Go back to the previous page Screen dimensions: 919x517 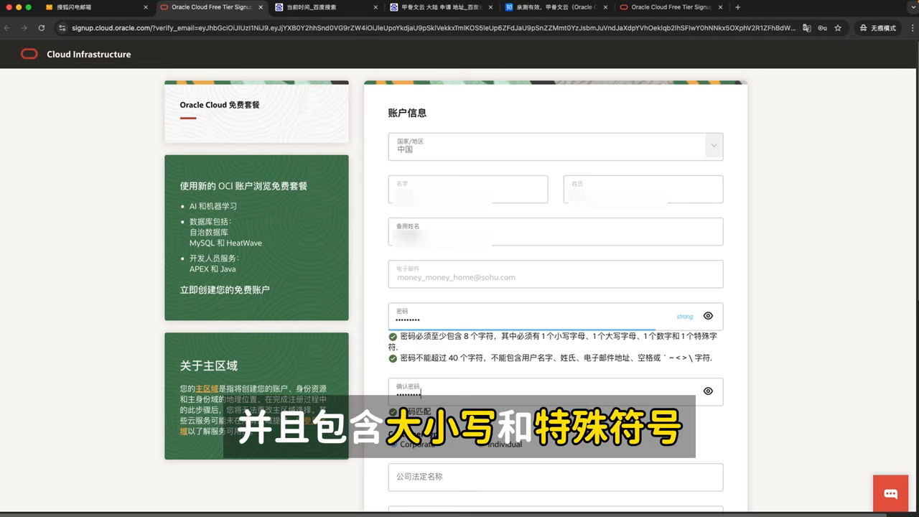[7, 28]
